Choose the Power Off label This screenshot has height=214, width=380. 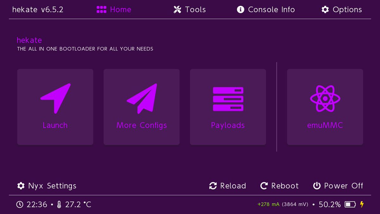(344, 186)
